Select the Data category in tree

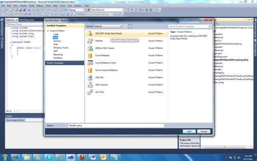[x=56, y=38]
